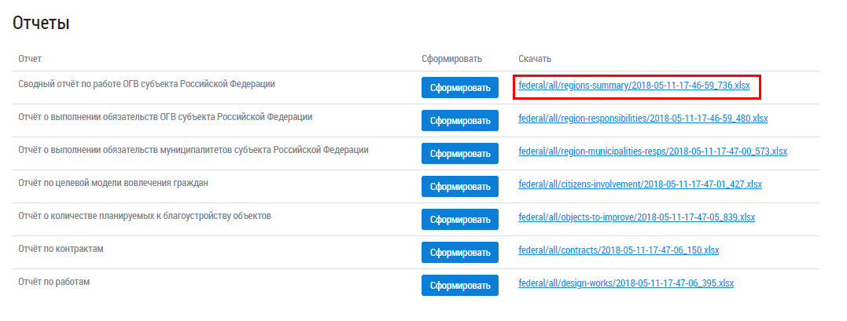Click Сформировать for objects to improve report
Viewport: 847px width, 321px height.
click(460, 220)
